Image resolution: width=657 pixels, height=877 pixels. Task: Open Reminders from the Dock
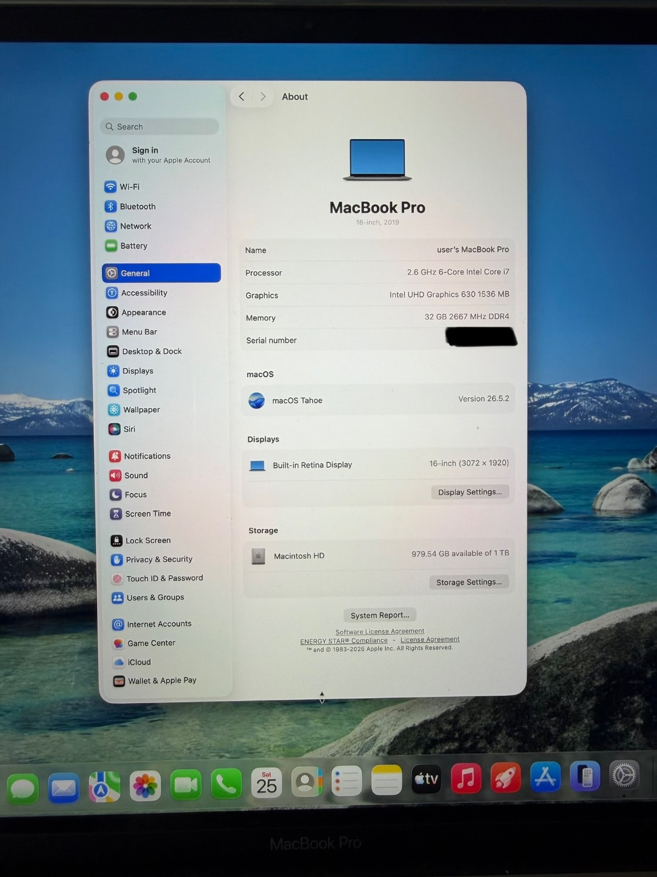pos(347,781)
